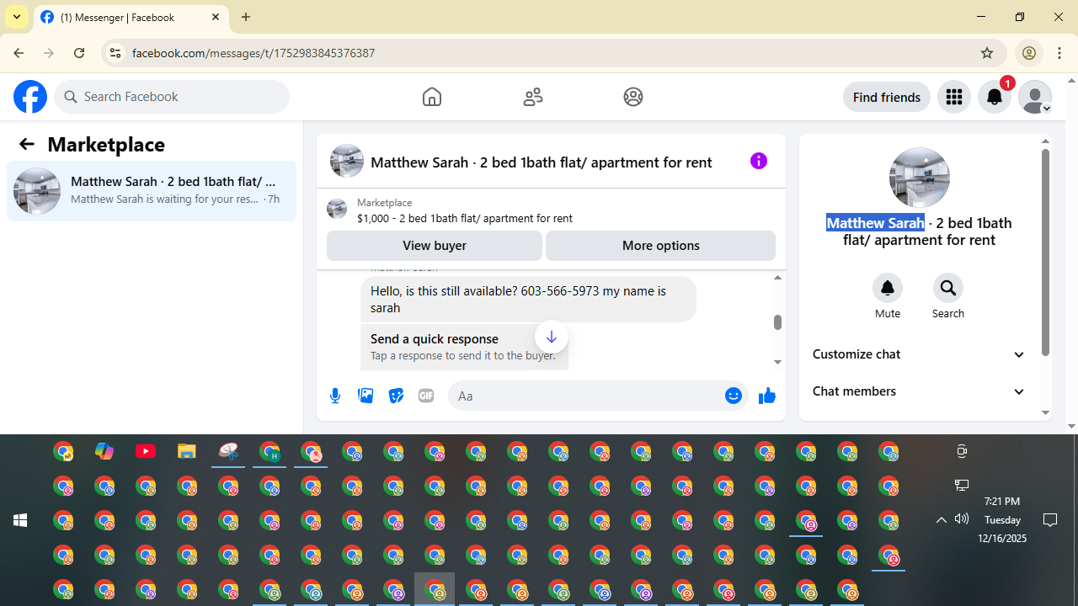1078x606 pixels.
Task: Choose a GIF icon
Action: point(426,396)
